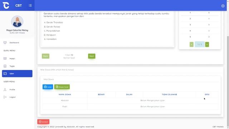Click the BENAR column header
The height and width of the screenshot is (129, 229).
[x=101, y=95]
